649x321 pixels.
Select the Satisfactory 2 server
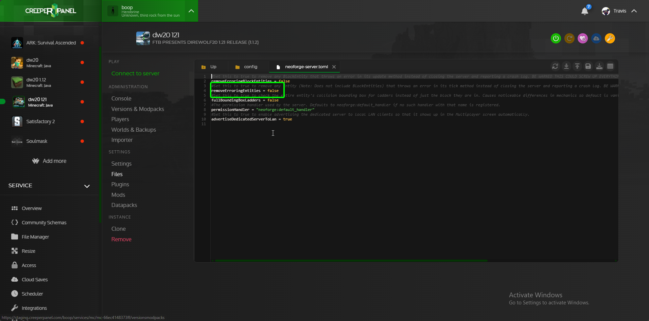tap(48, 121)
